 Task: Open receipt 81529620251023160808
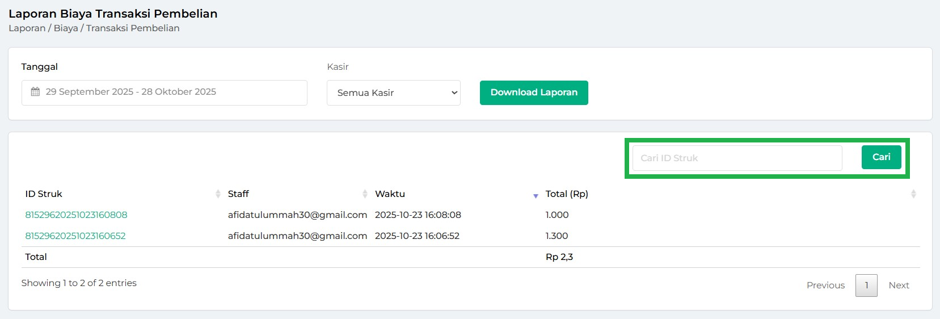pyautogui.click(x=76, y=215)
